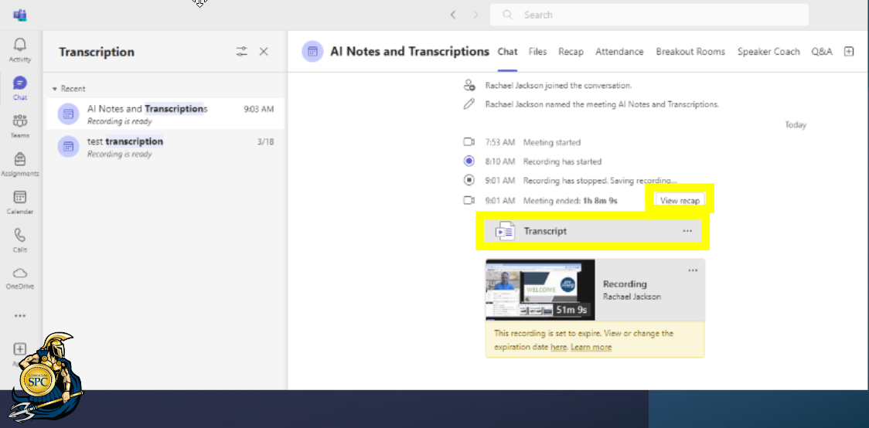This screenshot has height=428, width=869.
Task: Click 'Meeting ended: 1h 8m 9s' text
Action: coord(571,200)
